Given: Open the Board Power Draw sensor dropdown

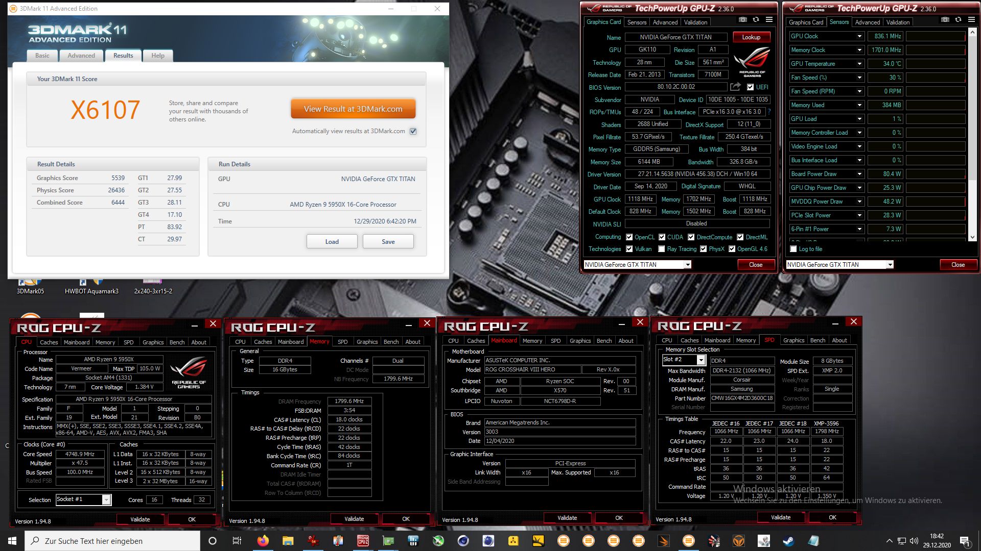Looking at the screenshot, I should [859, 174].
